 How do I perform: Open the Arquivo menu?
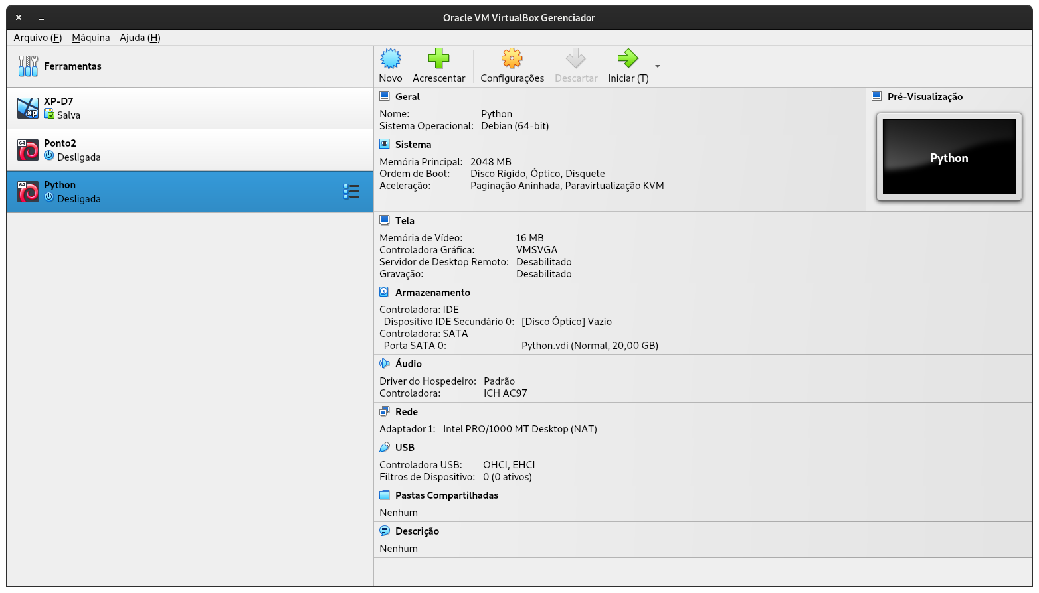click(x=38, y=38)
